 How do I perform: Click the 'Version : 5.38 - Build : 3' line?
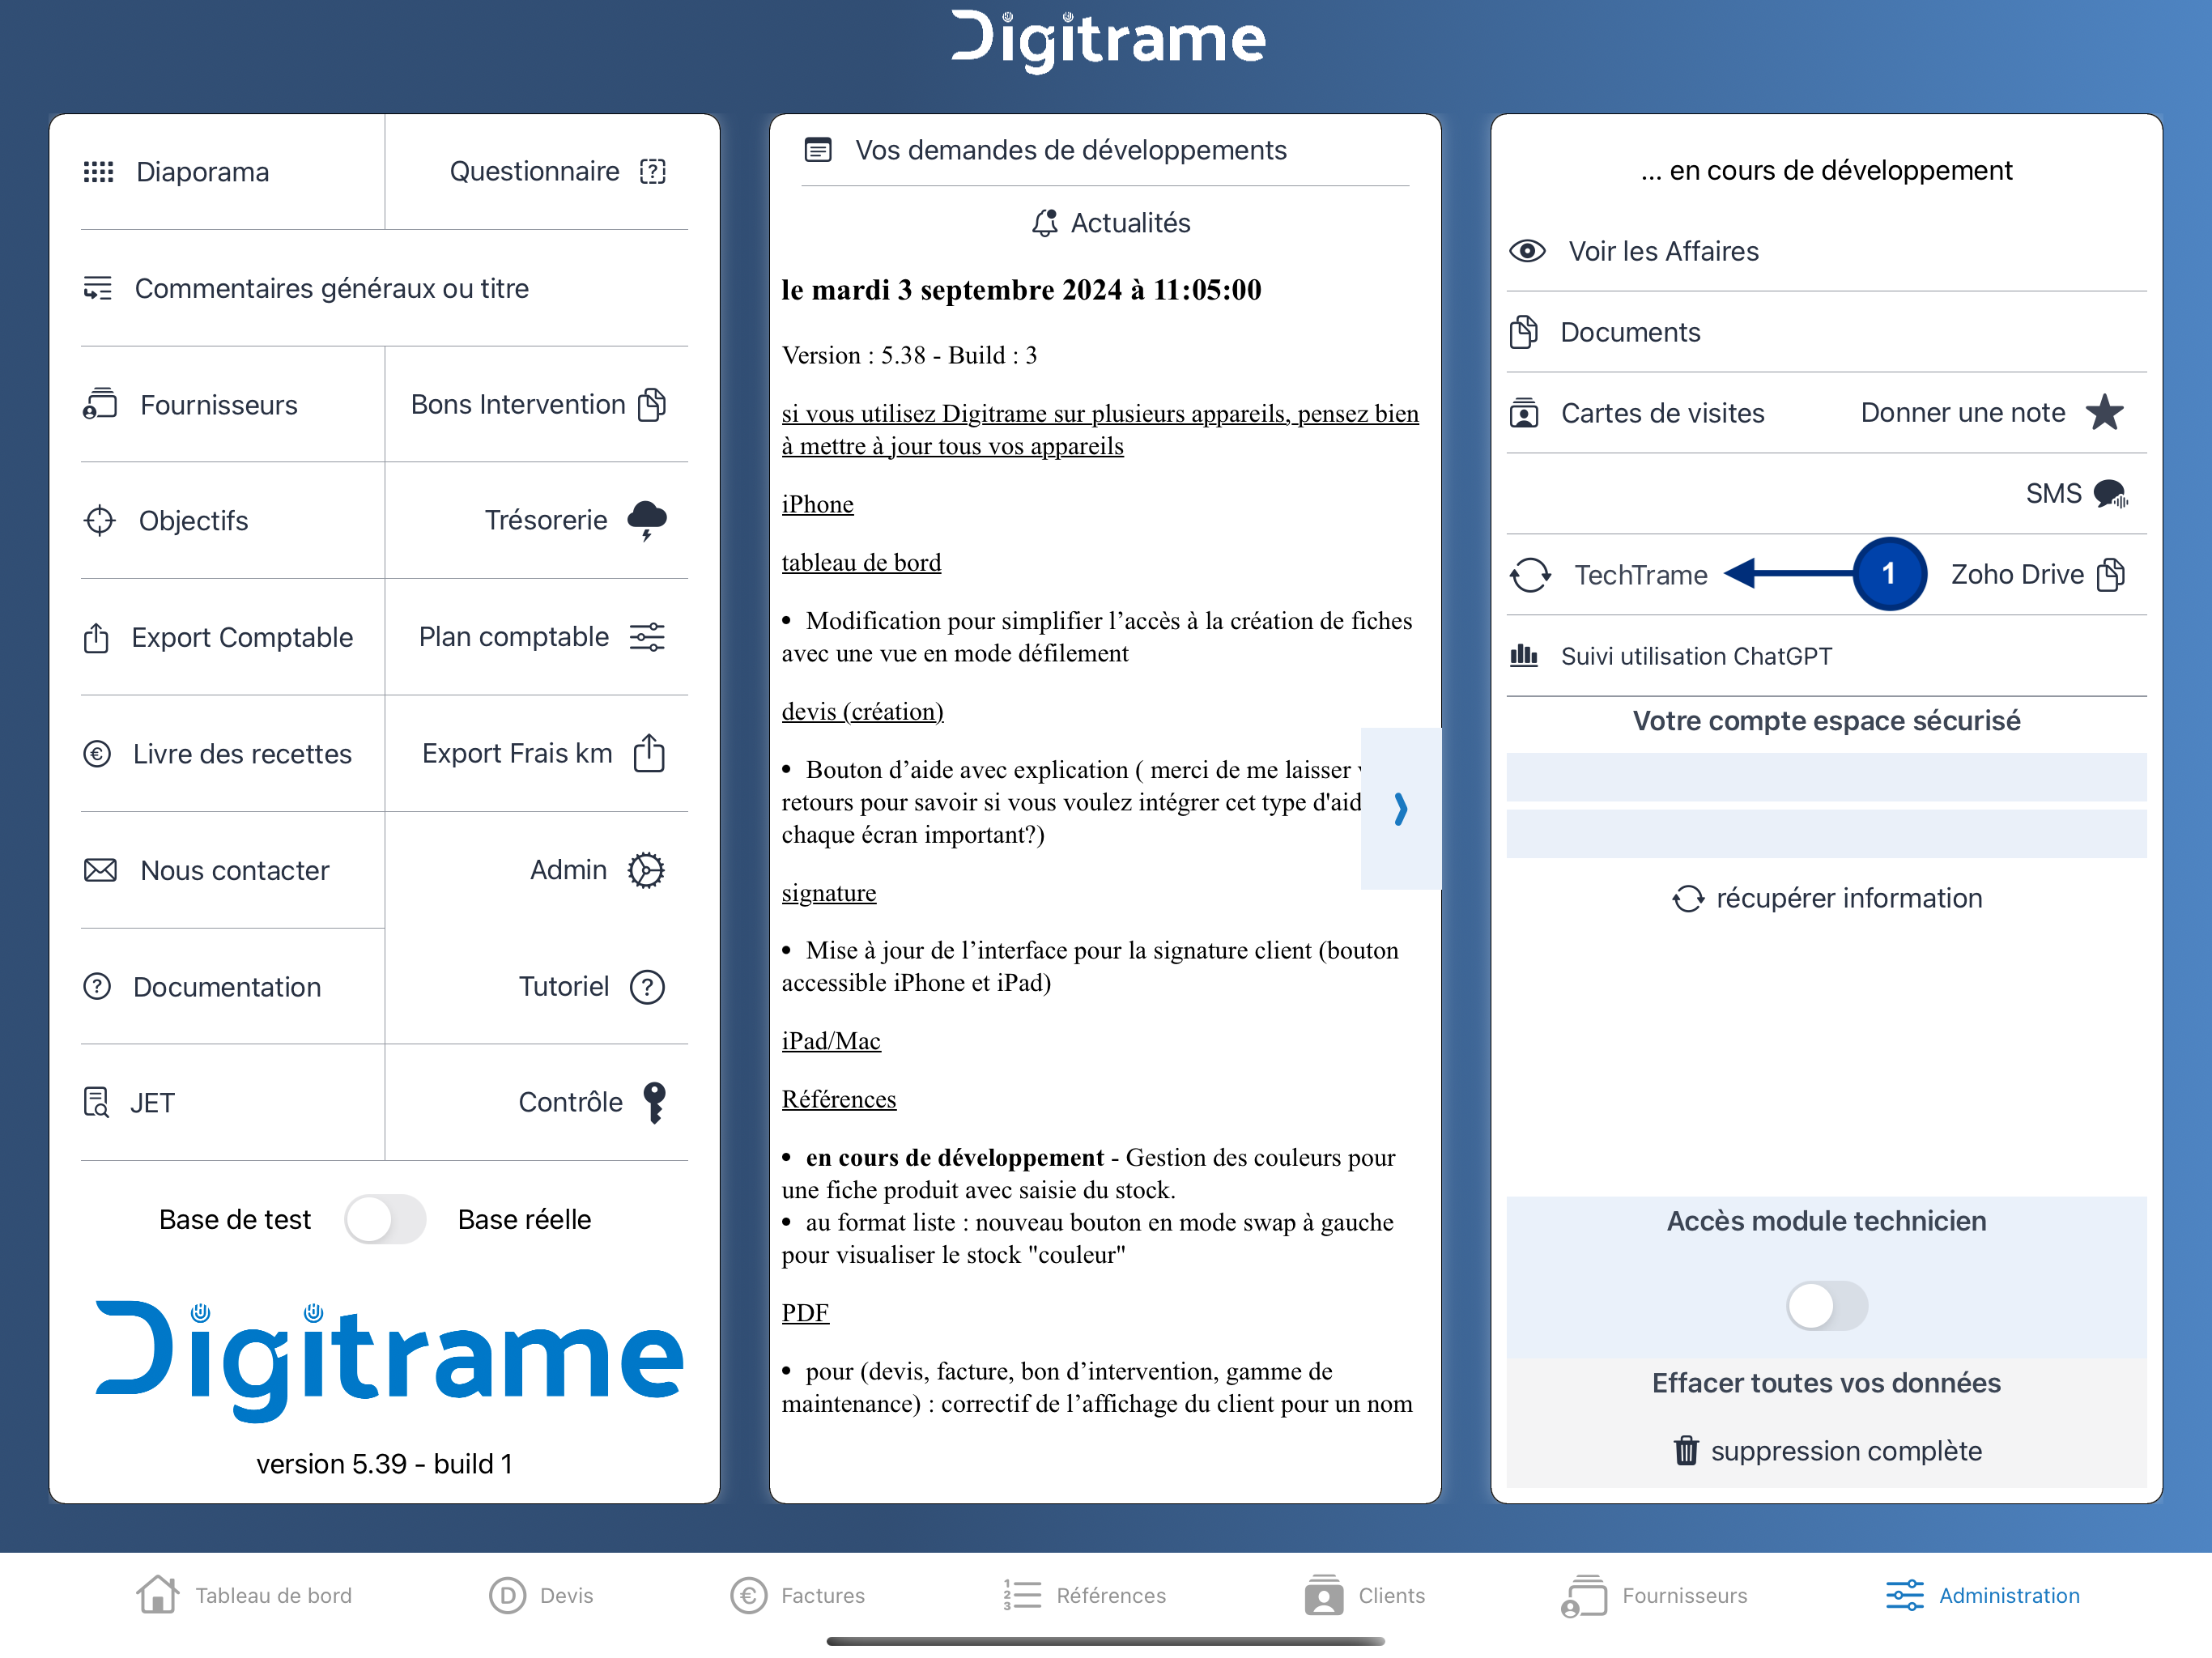[x=909, y=355]
